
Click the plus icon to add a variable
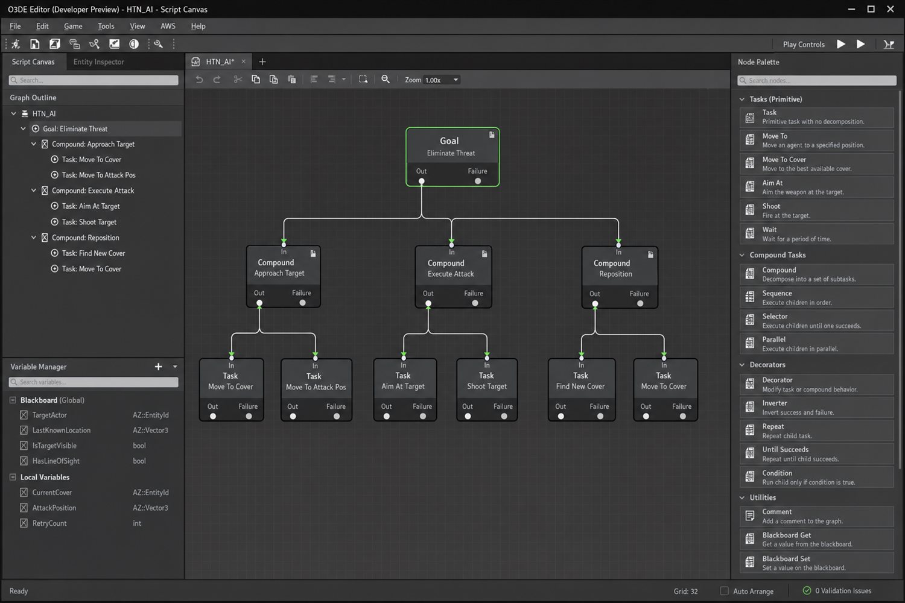click(158, 367)
